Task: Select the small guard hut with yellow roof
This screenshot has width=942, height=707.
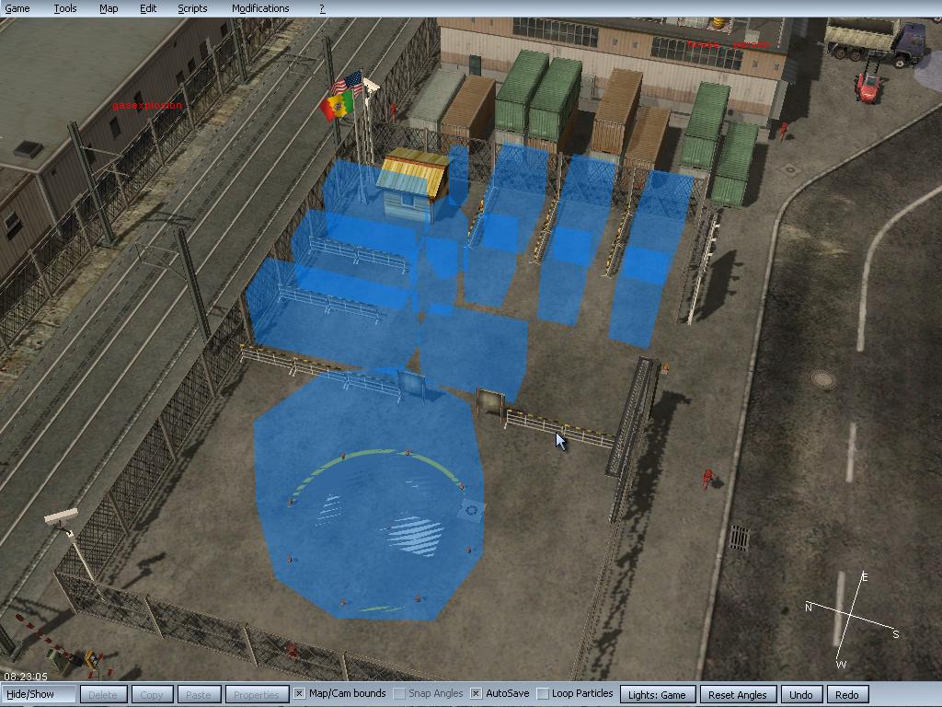Action: tap(414, 184)
